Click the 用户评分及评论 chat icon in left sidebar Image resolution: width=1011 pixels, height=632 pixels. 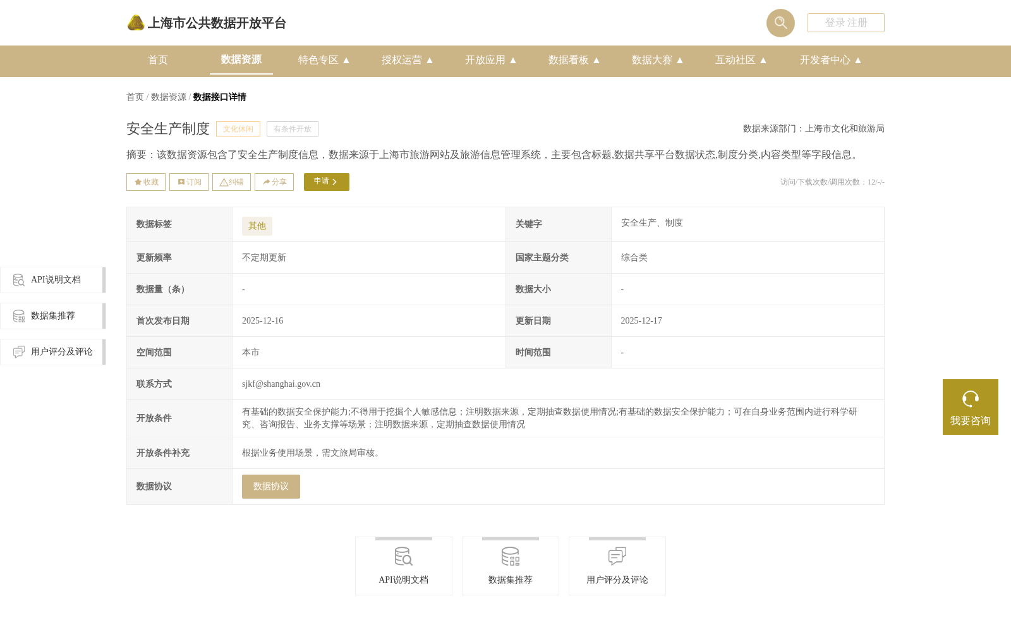tap(19, 352)
